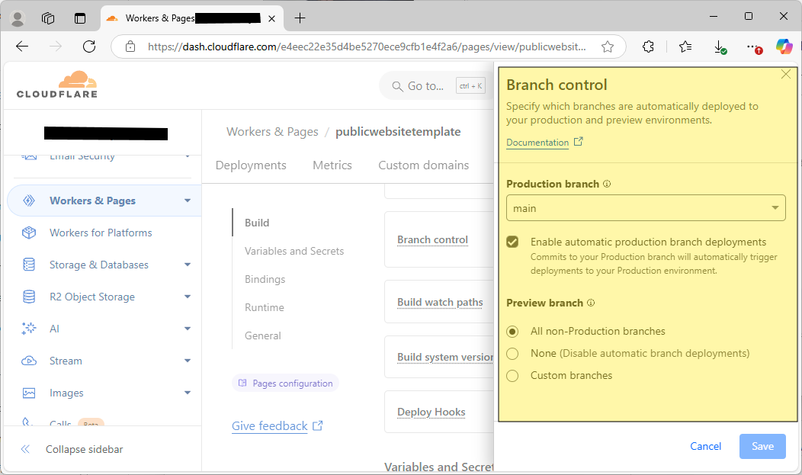Click the Images icon in sidebar
The image size is (802, 475).
click(x=29, y=393)
